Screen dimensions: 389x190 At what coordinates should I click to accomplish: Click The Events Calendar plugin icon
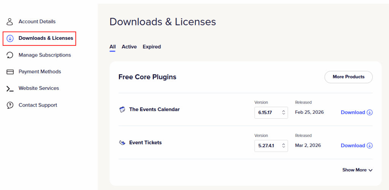tap(122, 110)
